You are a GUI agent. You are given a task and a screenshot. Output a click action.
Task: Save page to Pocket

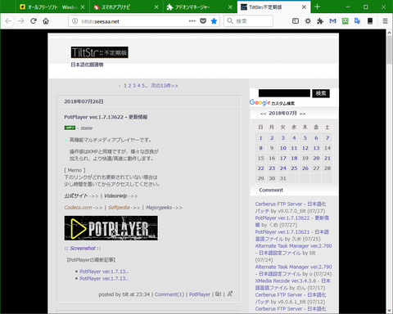[x=203, y=21]
